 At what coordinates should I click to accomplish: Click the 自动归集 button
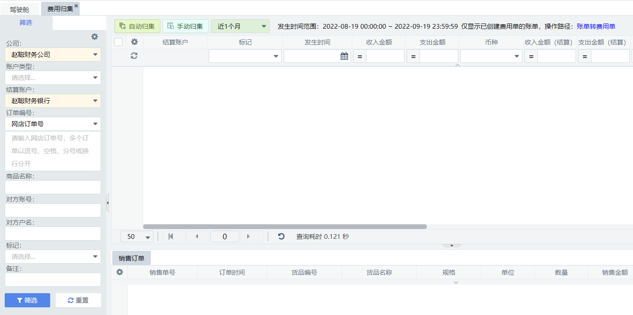pos(137,26)
